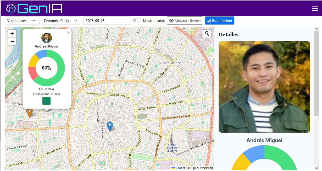Open the hamburger menu
This screenshot has width=322, height=171.
(x=315, y=8)
